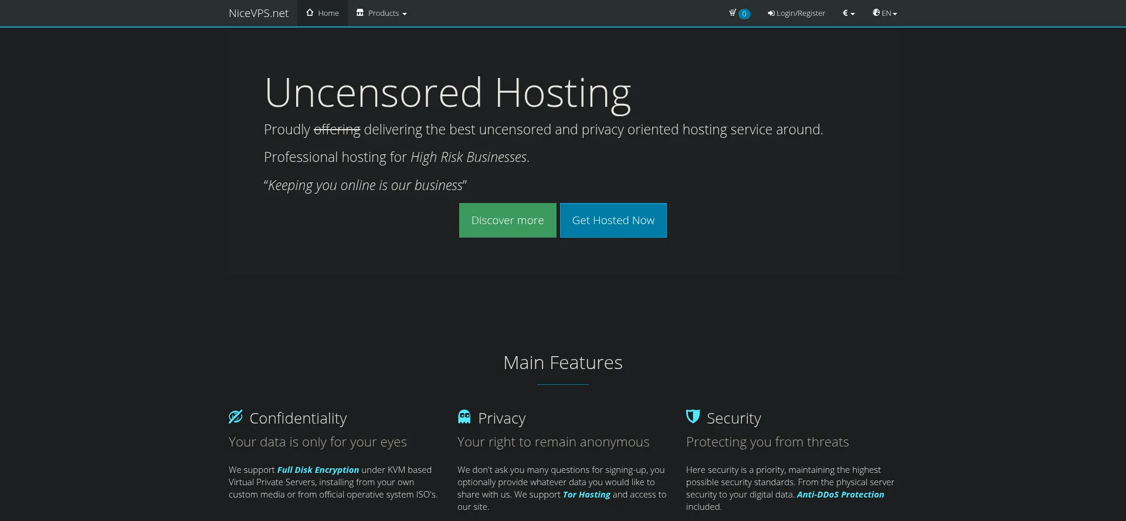The image size is (1126, 521).
Task: Click the struck-through word 'offering'
Action: pyautogui.click(x=337, y=130)
